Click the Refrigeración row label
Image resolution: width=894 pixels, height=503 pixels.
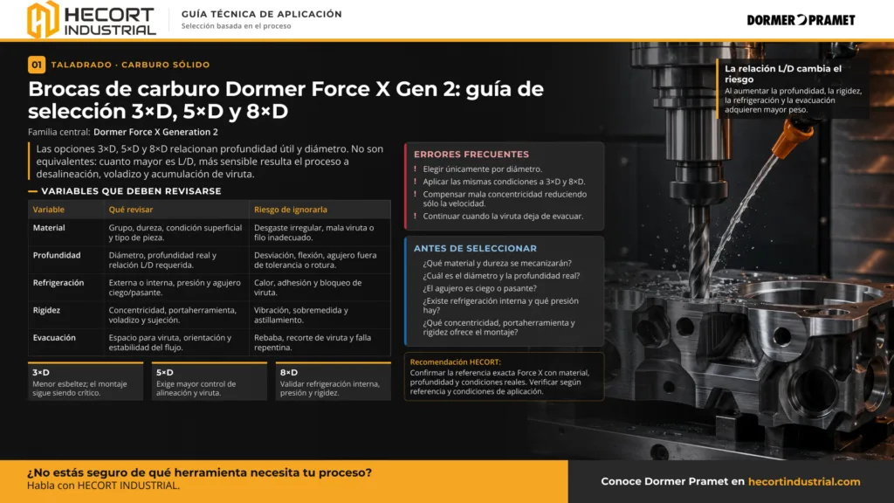click(58, 282)
